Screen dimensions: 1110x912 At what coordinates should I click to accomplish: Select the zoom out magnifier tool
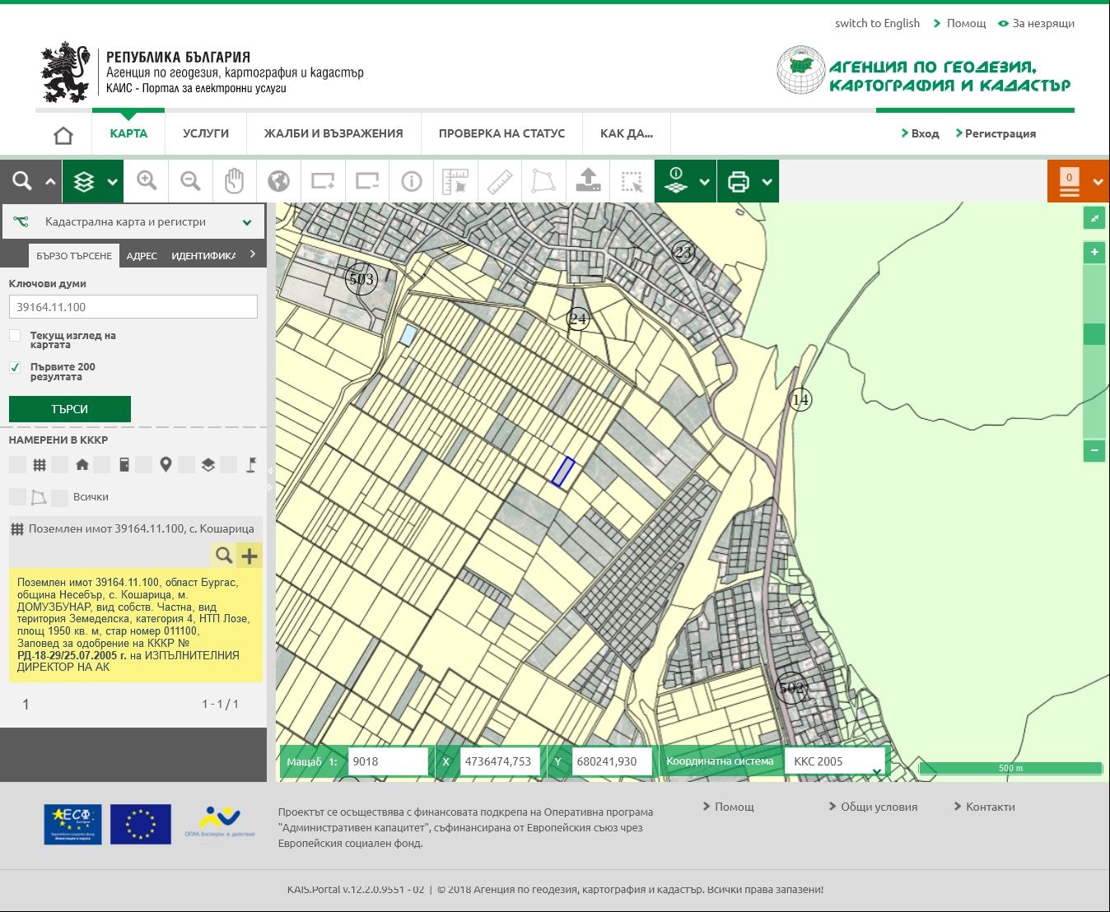click(190, 181)
